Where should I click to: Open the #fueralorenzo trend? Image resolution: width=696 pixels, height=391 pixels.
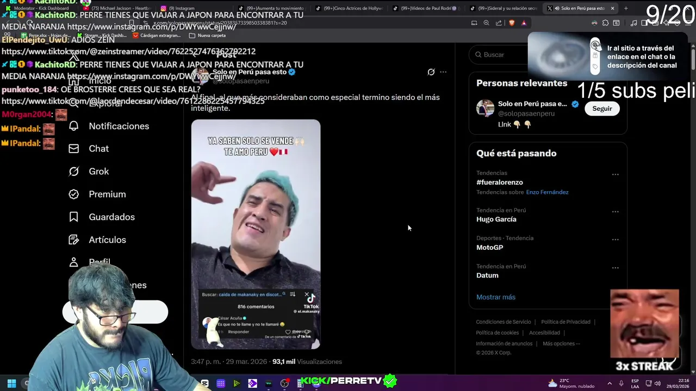pos(500,182)
